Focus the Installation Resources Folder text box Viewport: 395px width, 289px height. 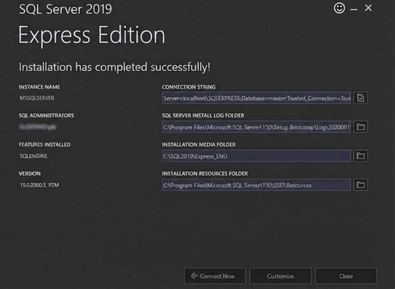(256, 185)
